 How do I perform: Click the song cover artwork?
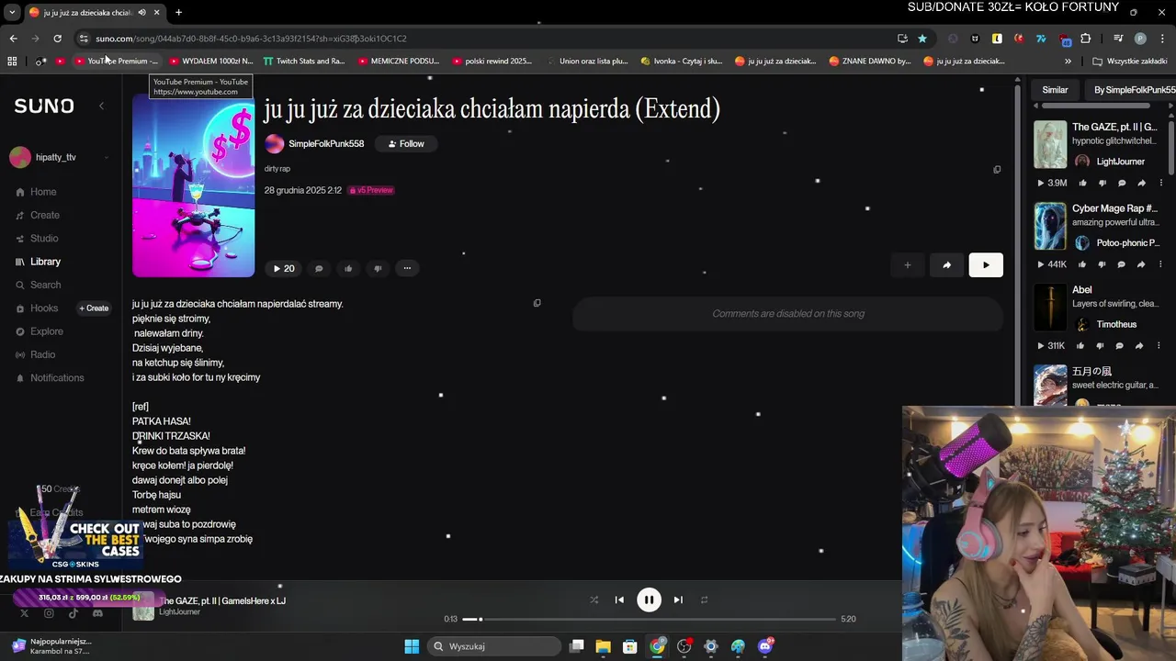(193, 185)
